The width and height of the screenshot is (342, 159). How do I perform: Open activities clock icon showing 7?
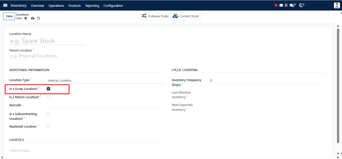point(302,5)
